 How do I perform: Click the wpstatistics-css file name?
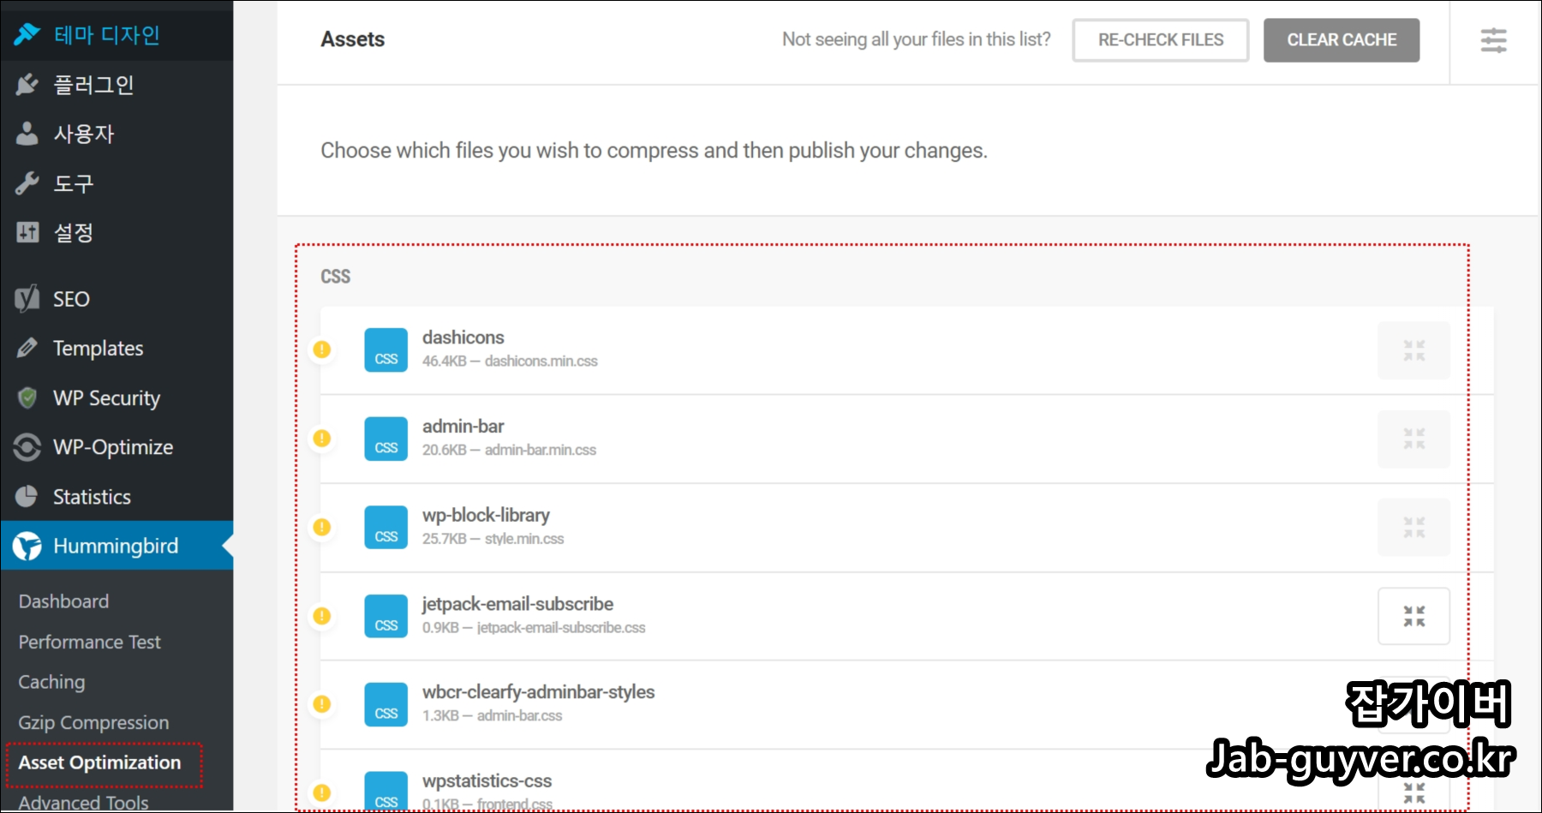tap(487, 781)
